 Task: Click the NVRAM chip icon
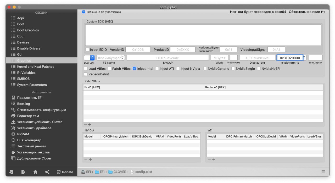click(13, 134)
